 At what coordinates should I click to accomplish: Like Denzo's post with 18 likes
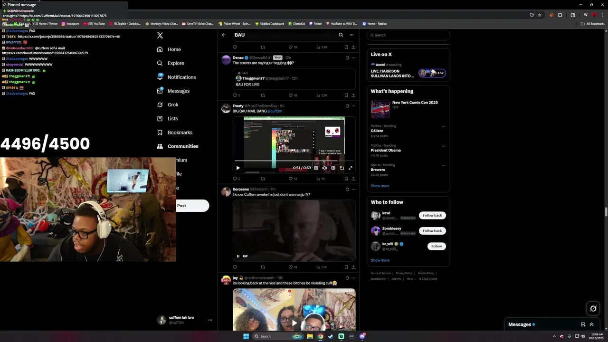293,95
